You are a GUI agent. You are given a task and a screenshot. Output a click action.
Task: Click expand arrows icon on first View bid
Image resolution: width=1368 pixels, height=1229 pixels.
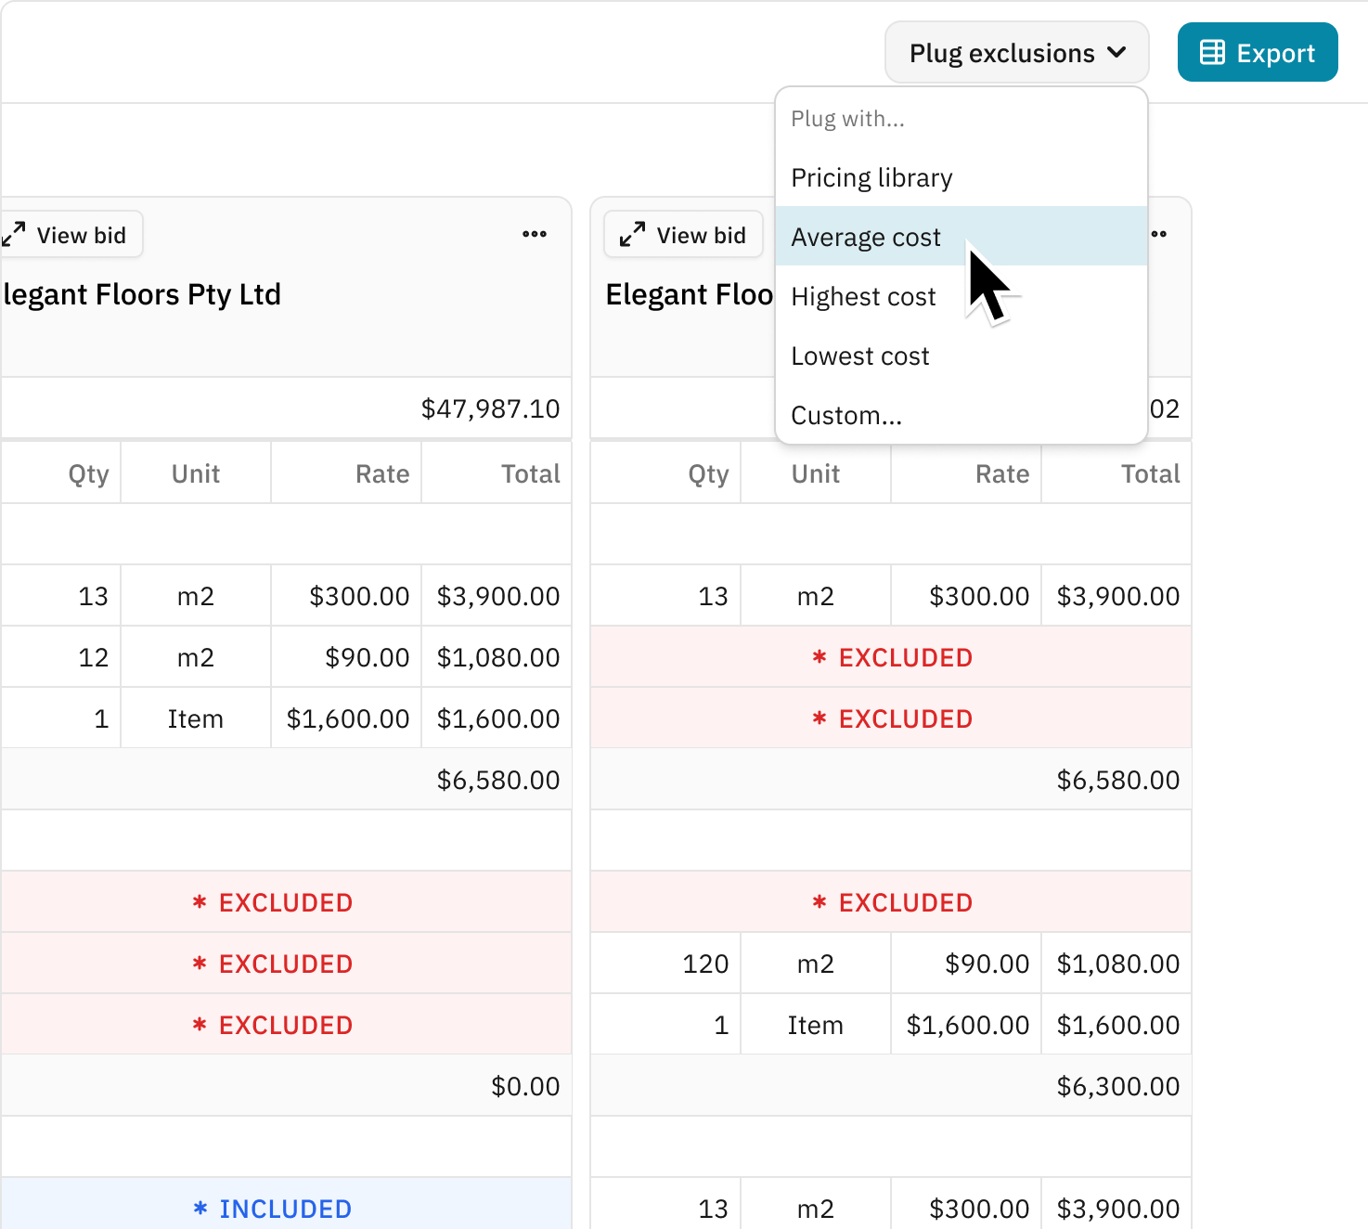coord(13,235)
